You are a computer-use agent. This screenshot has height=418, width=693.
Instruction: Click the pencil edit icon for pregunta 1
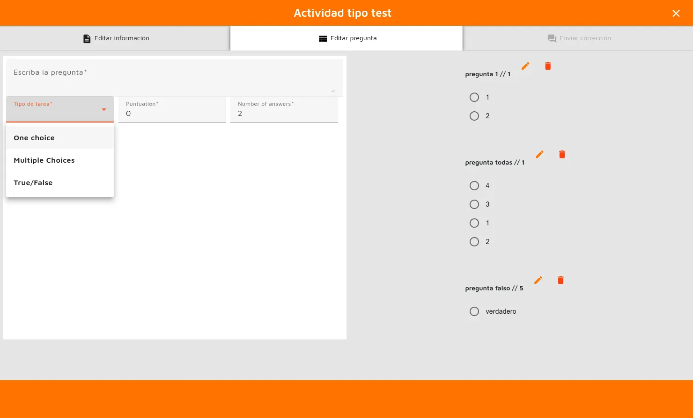[x=525, y=66]
